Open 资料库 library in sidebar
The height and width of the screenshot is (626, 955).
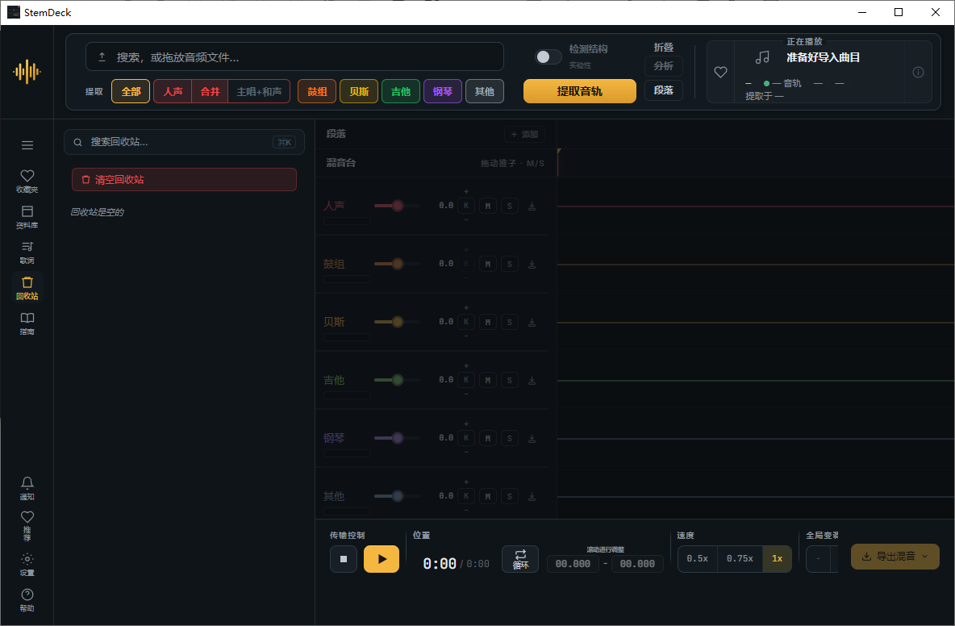tap(27, 217)
